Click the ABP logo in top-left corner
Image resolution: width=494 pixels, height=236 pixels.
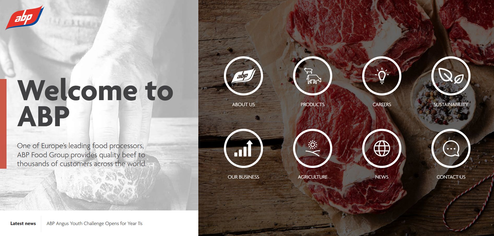[25, 18]
